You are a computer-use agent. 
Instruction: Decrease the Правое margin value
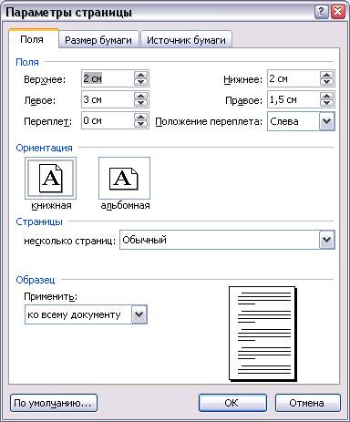pyautogui.click(x=326, y=103)
